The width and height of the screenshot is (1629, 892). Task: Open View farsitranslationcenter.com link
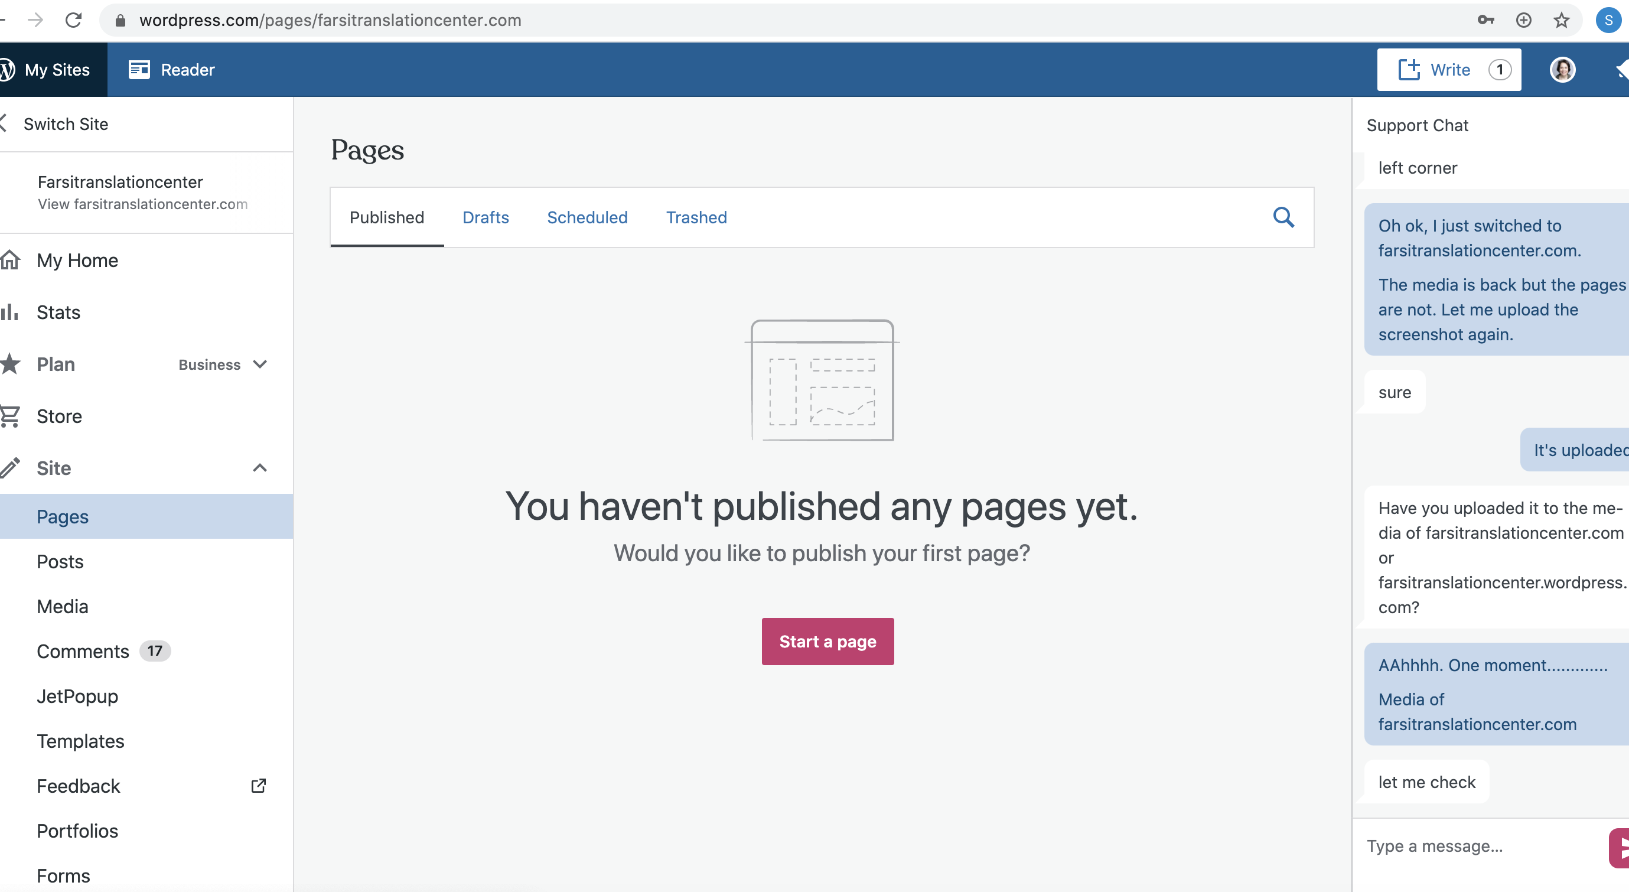[142, 204]
